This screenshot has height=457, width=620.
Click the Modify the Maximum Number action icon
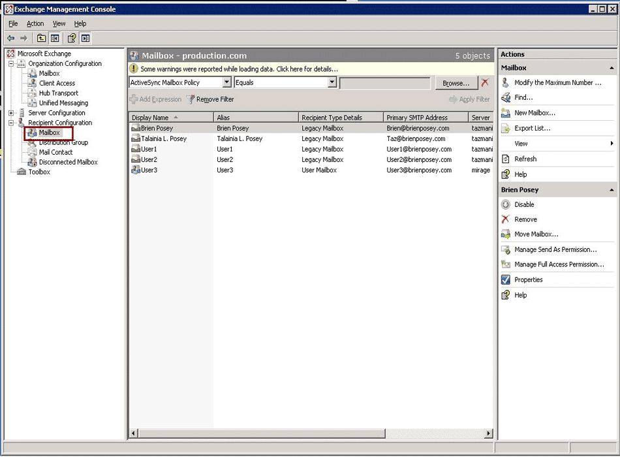click(505, 83)
